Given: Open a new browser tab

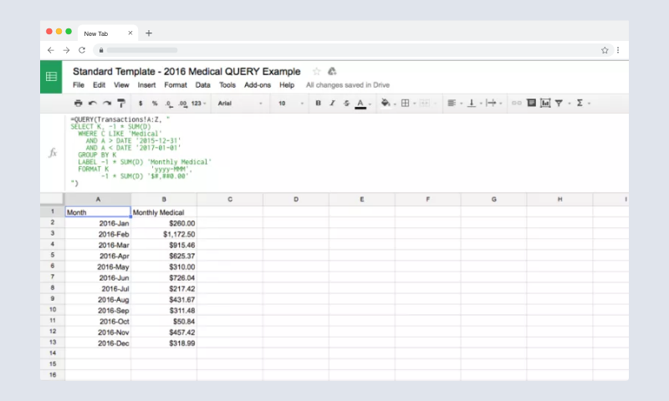Looking at the screenshot, I should pyautogui.click(x=149, y=33).
